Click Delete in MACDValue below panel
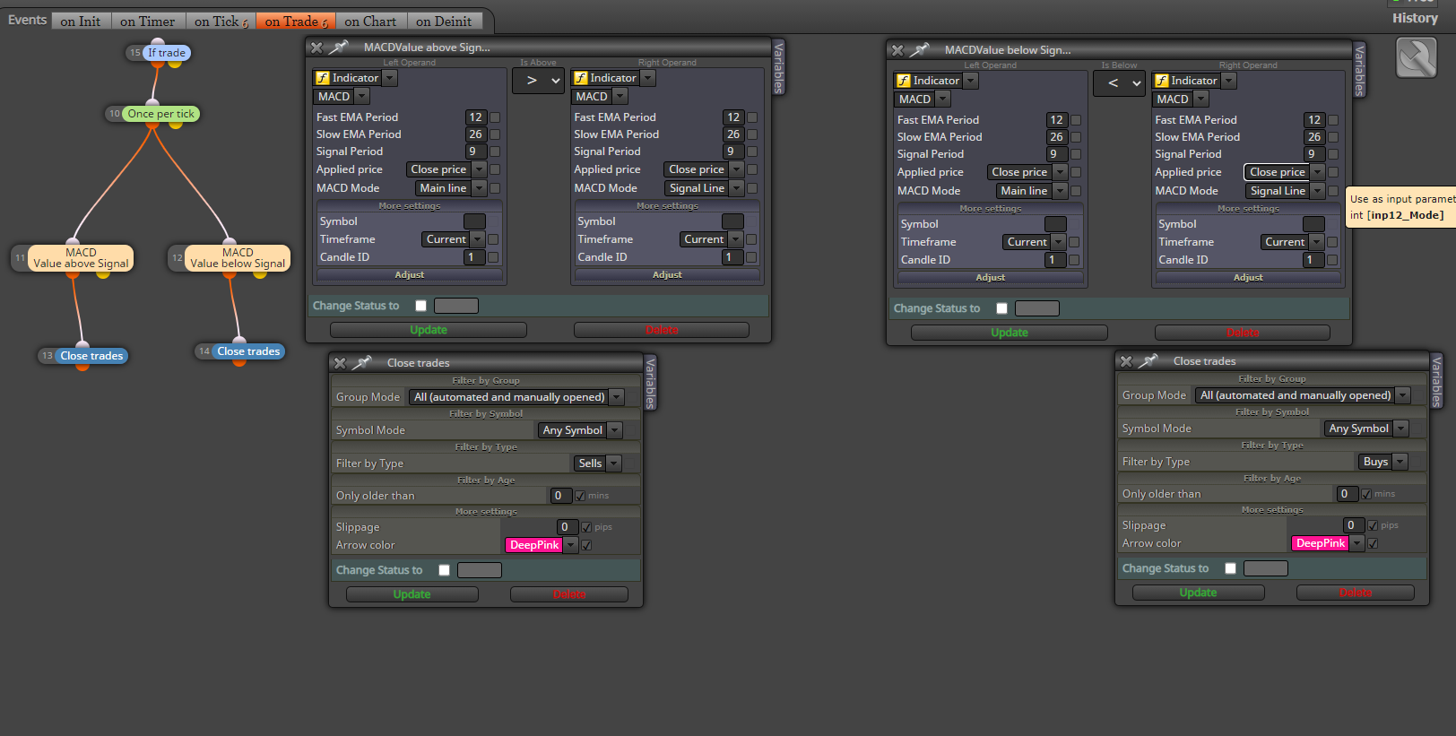1456x736 pixels. click(1243, 333)
